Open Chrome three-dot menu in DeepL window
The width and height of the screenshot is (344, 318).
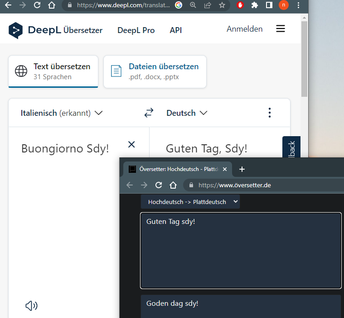click(298, 5)
